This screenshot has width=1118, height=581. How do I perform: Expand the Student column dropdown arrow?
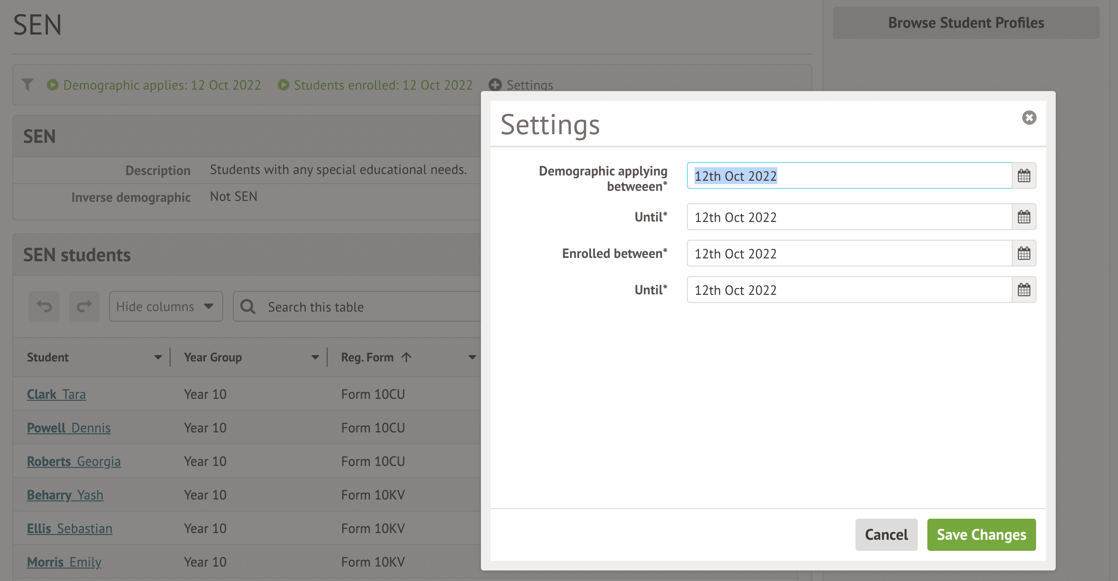tap(158, 357)
